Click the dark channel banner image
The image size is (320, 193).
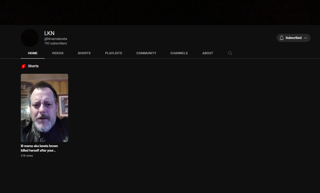(x=160, y=13)
